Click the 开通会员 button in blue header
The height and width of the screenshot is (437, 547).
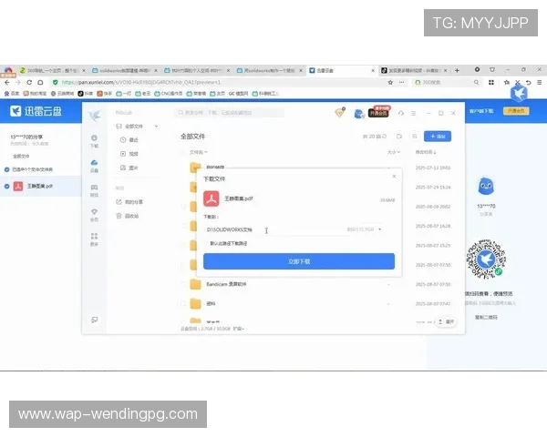click(x=515, y=111)
